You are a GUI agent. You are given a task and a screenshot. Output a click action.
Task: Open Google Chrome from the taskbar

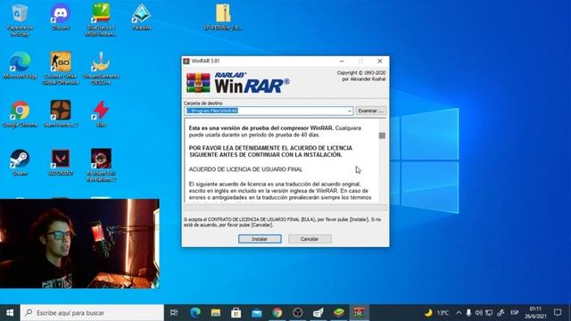(x=277, y=313)
